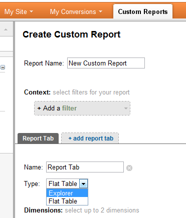Click the Create Custom Report heading
This screenshot has height=218, width=186.
tap(72, 34)
